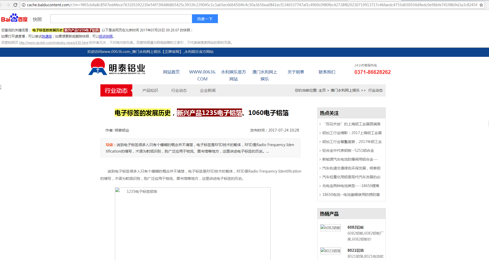This screenshot has width=489, height=260.
Task: Open 澳门永利网上娱乐 navigation item
Action: [265, 76]
